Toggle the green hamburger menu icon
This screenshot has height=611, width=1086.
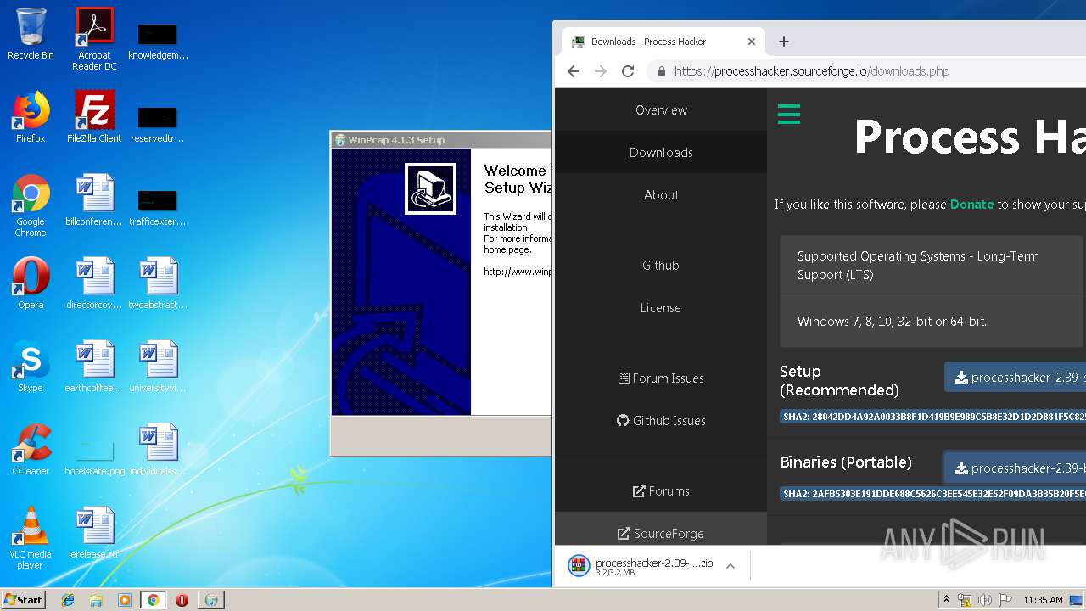click(789, 114)
